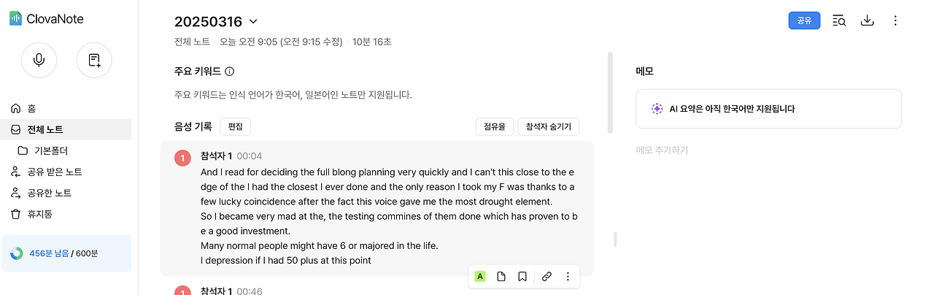Copy link to this segment
The height and width of the screenshot is (295, 934).
tap(547, 277)
